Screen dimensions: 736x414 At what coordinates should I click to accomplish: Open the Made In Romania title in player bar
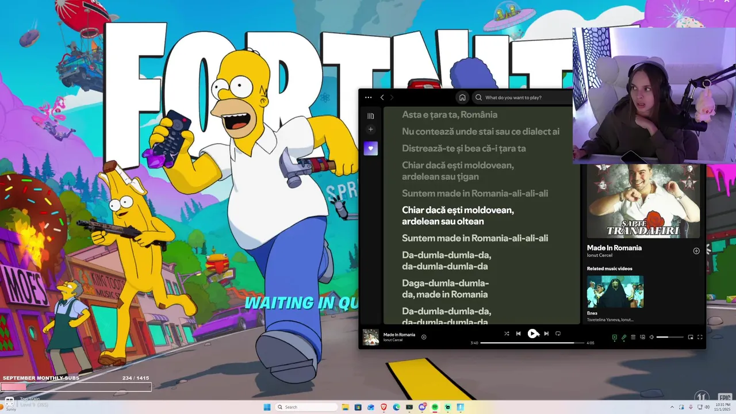click(x=399, y=335)
